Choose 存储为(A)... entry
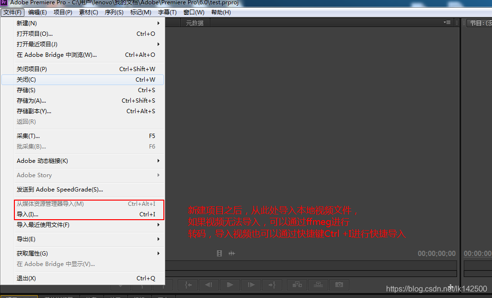Screen dimensions: 492x298 tap(83, 101)
